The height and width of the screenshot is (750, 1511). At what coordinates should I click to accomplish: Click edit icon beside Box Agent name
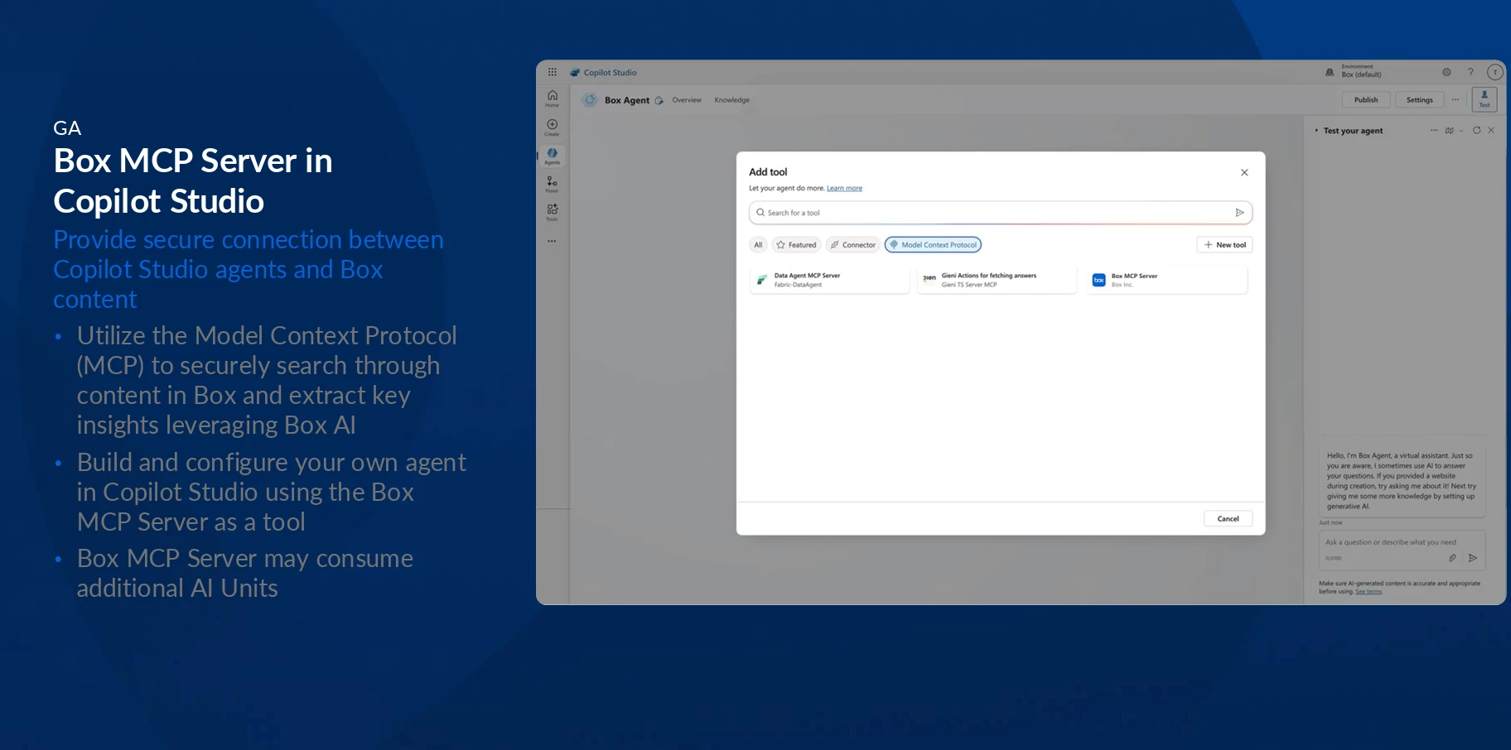coord(659,101)
